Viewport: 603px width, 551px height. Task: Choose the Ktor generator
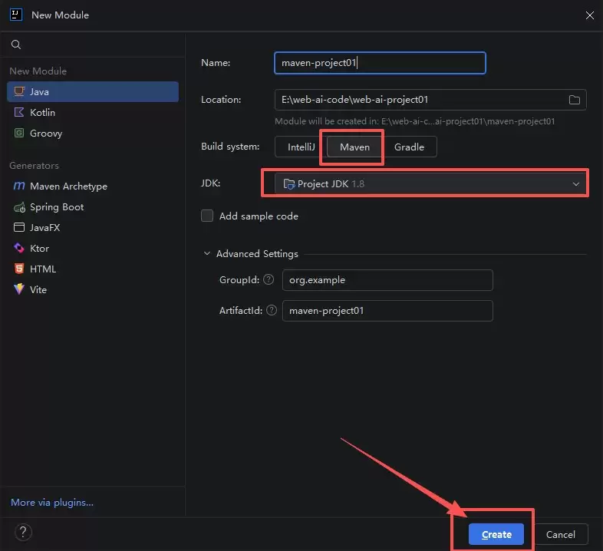click(x=93, y=248)
